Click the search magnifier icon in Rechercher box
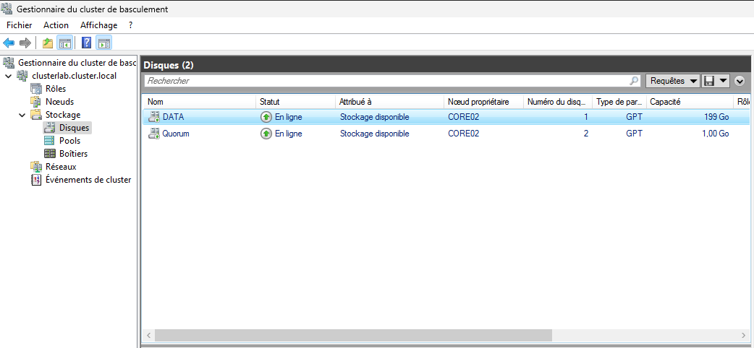Viewport: 754px width, 348px height. click(635, 81)
